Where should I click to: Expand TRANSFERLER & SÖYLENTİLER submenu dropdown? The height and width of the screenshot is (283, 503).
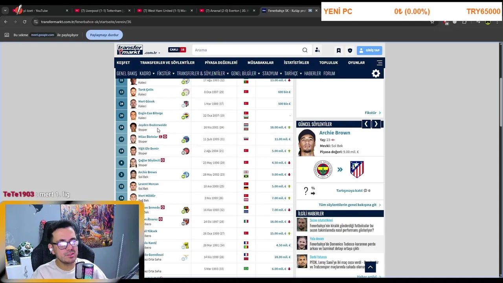pos(202,74)
